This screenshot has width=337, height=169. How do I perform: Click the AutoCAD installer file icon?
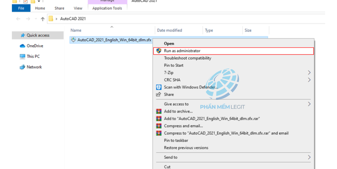click(x=73, y=40)
